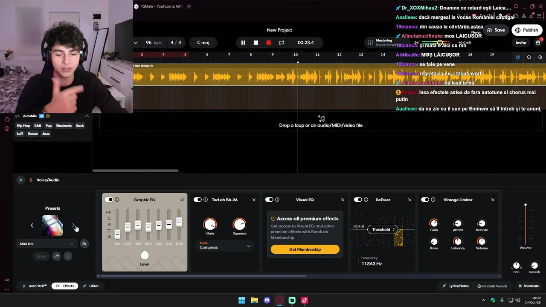546x307 pixels.
Task: Open the Compress mode dropdown
Action: 225,246
